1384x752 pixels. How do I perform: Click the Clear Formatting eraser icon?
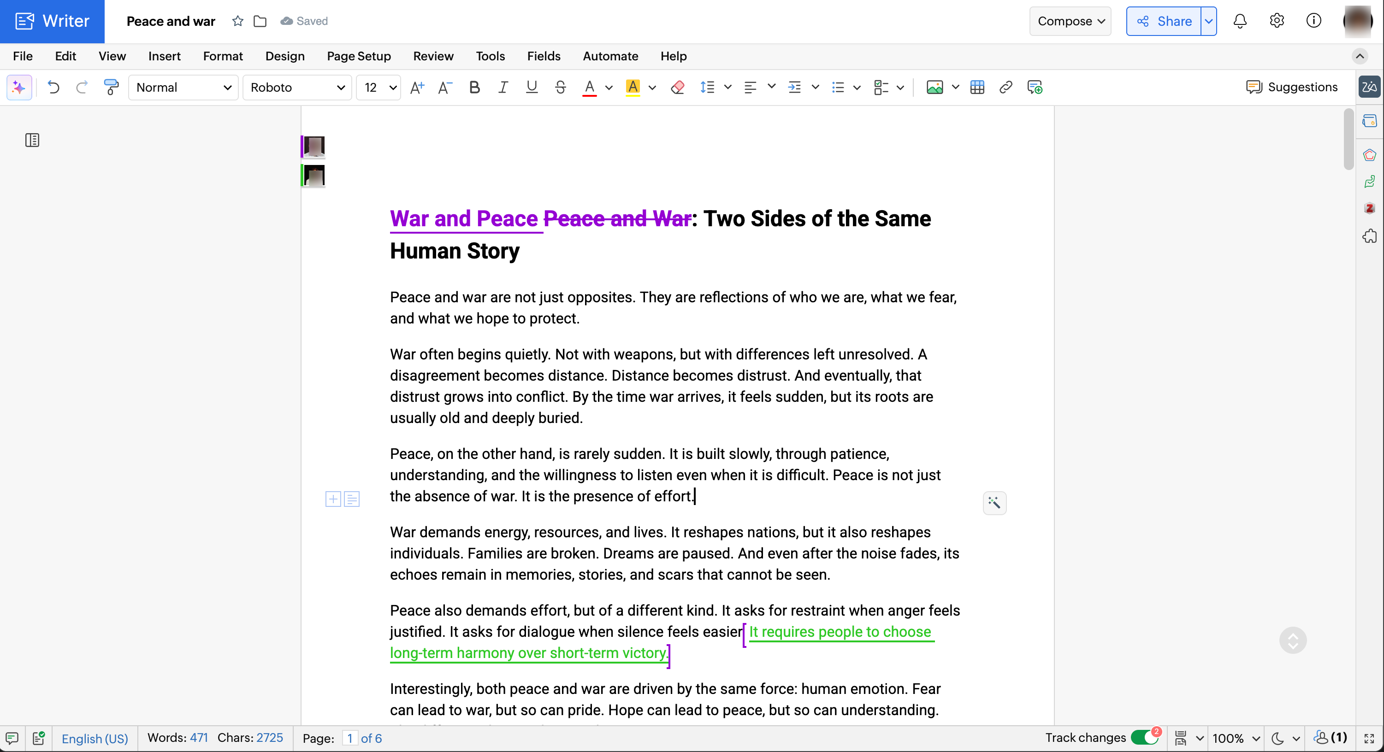coord(678,87)
